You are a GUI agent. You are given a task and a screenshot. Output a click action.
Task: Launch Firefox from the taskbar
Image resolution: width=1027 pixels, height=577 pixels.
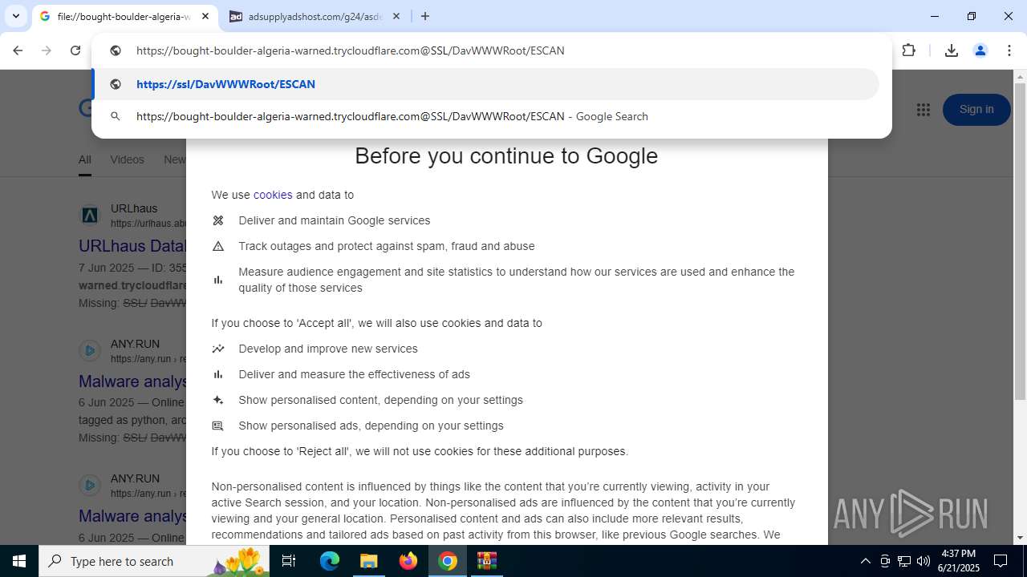pyautogui.click(x=408, y=561)
